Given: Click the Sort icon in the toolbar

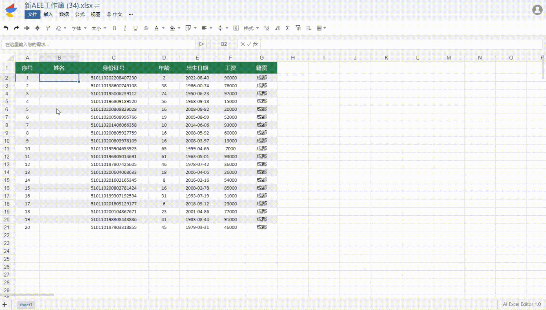Looking at the screenshot, I should pyautogui.click(x=307, y=28).
